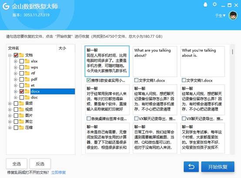Open the 'What are you talking about?' thumbnail
This screenshot has width=241, height=178.
click(155, 61)
